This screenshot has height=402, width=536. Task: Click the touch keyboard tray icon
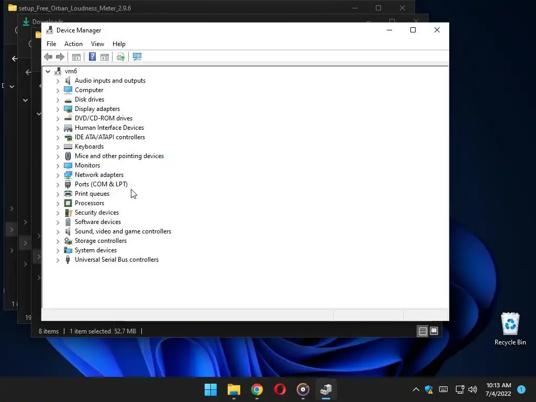coord(443,389)
